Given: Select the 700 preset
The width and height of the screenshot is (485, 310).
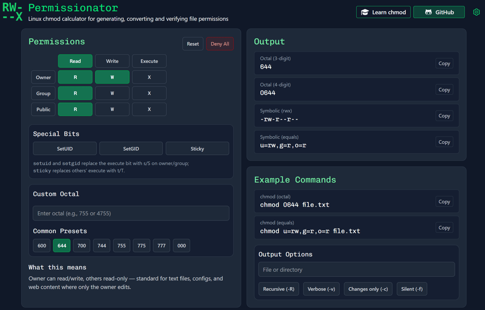Looking at the screenshot, I should click(81, 246).
